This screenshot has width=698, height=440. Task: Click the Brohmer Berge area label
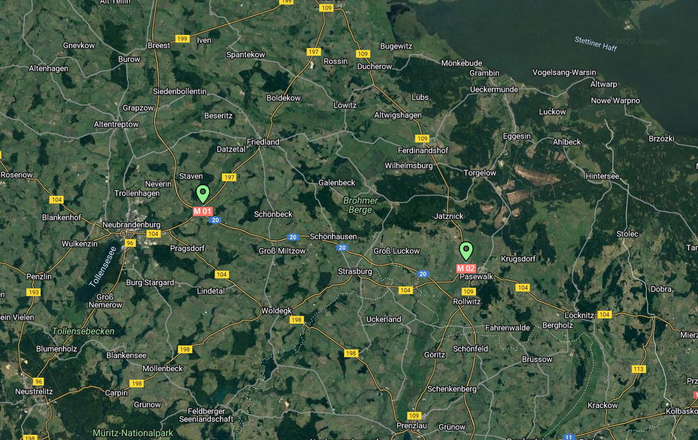[x=360, y=206]
